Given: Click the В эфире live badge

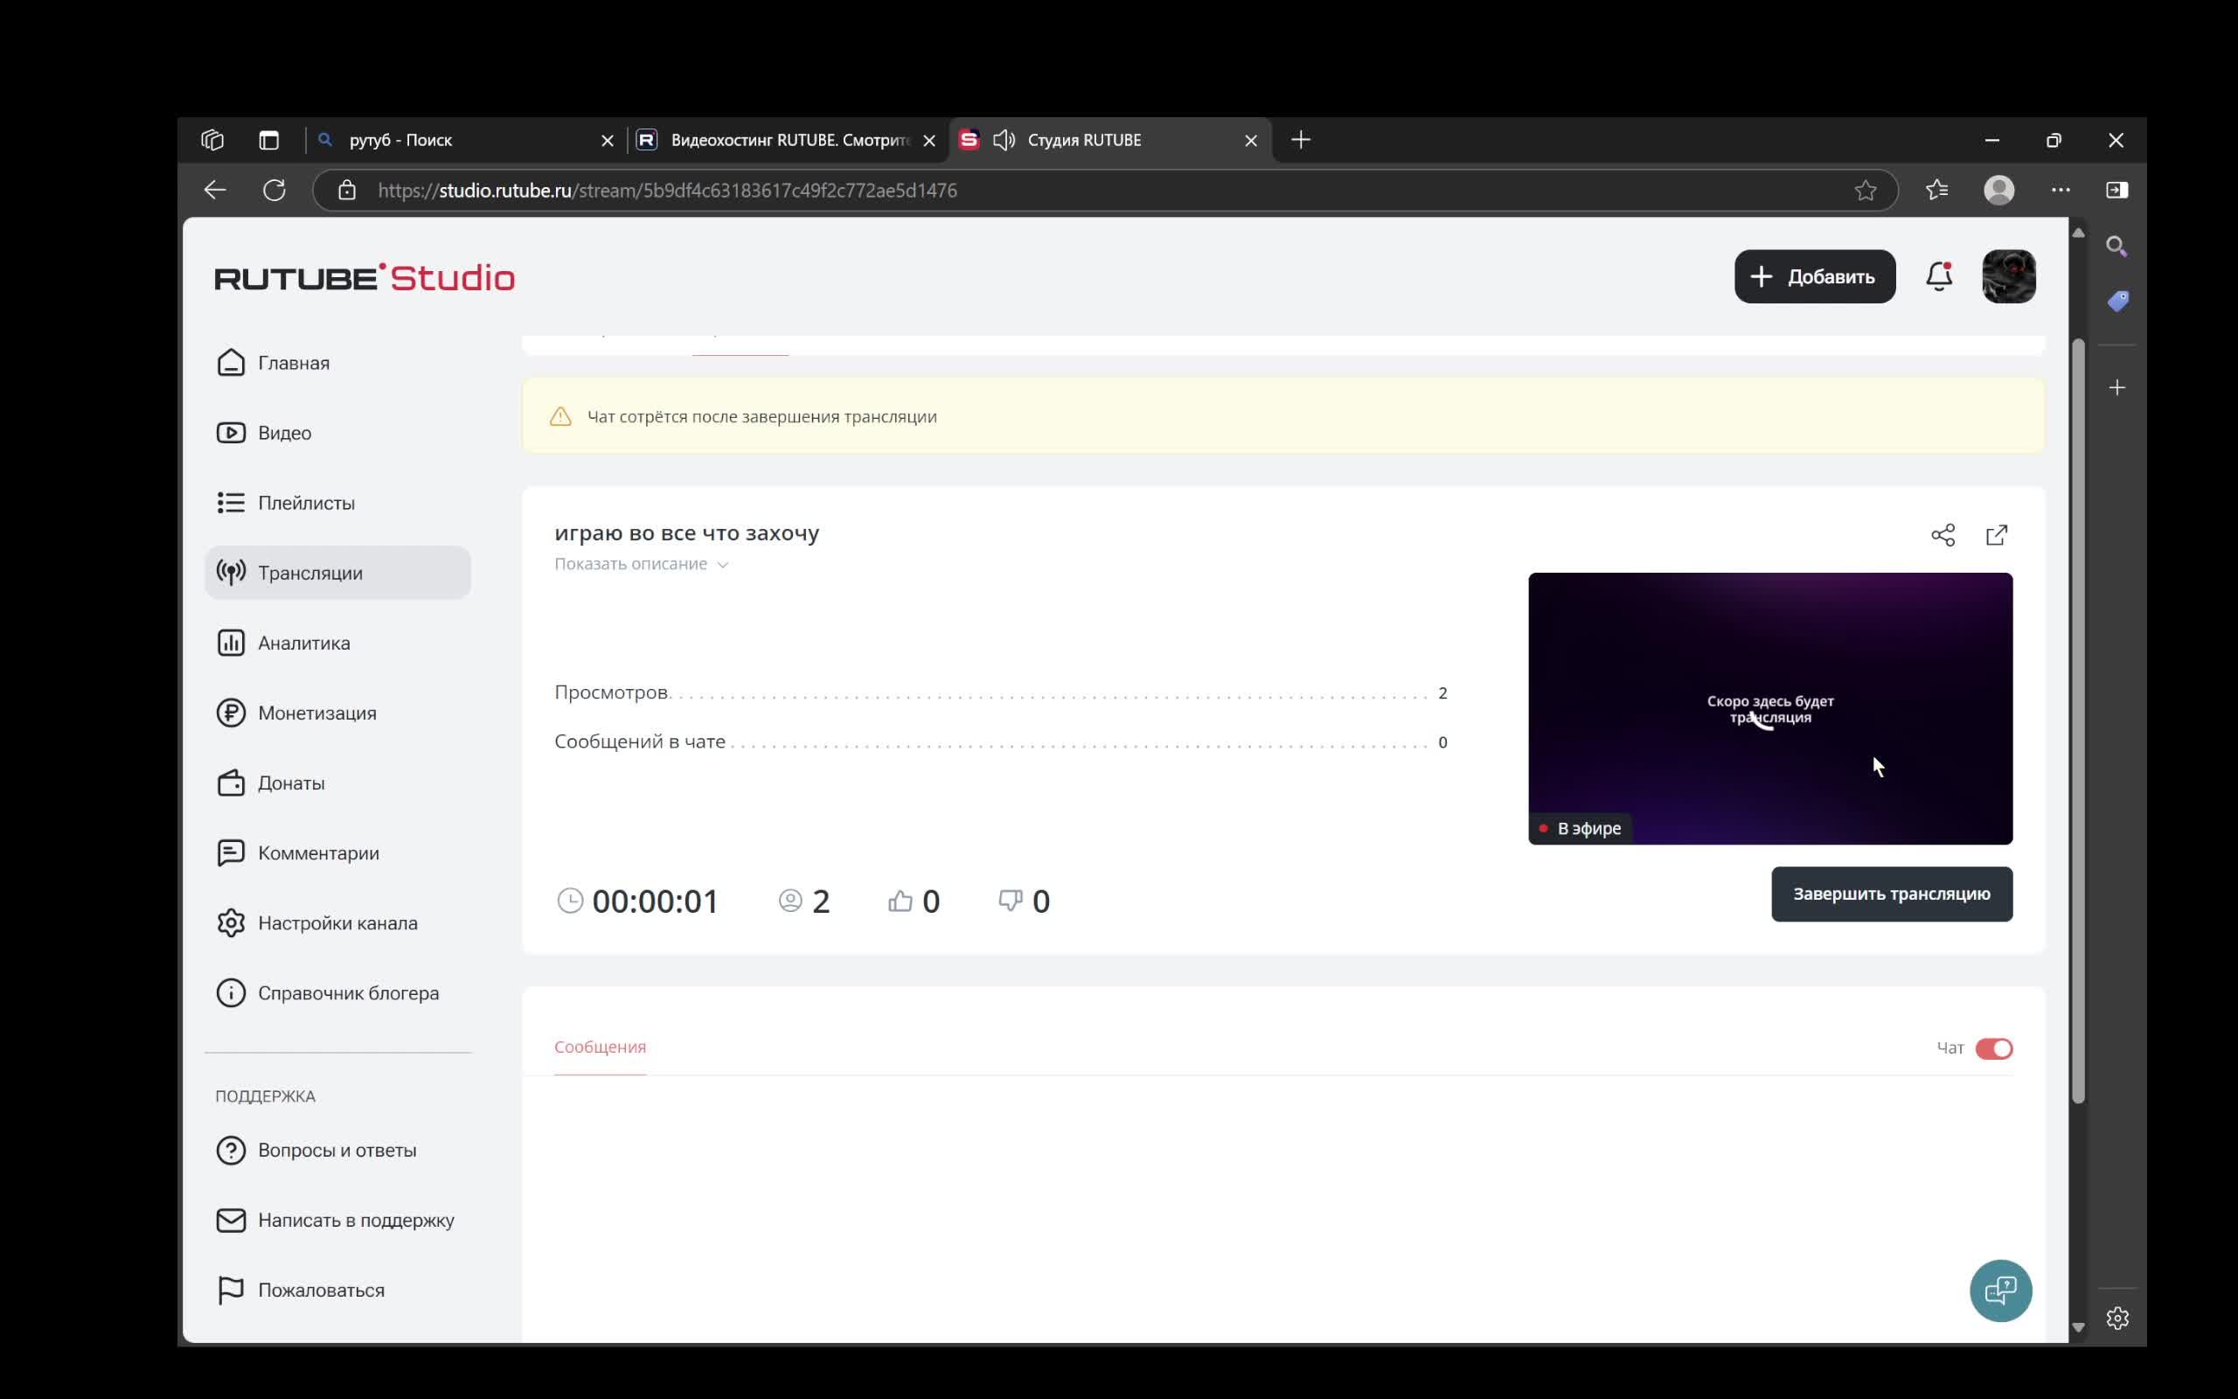Looking at the screenshot, I should 1581,829.
